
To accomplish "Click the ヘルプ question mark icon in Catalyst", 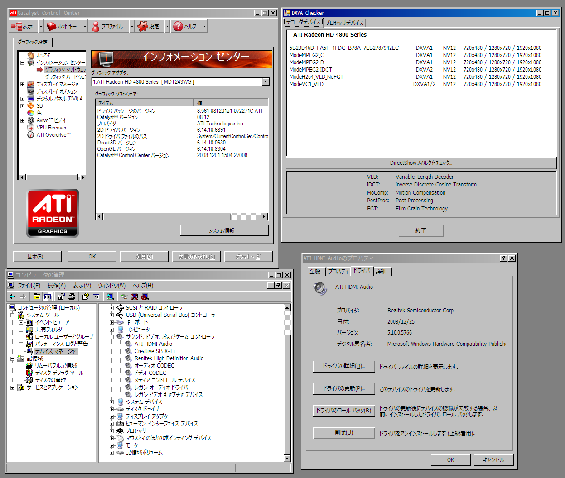I will click(x=178, y=26).
